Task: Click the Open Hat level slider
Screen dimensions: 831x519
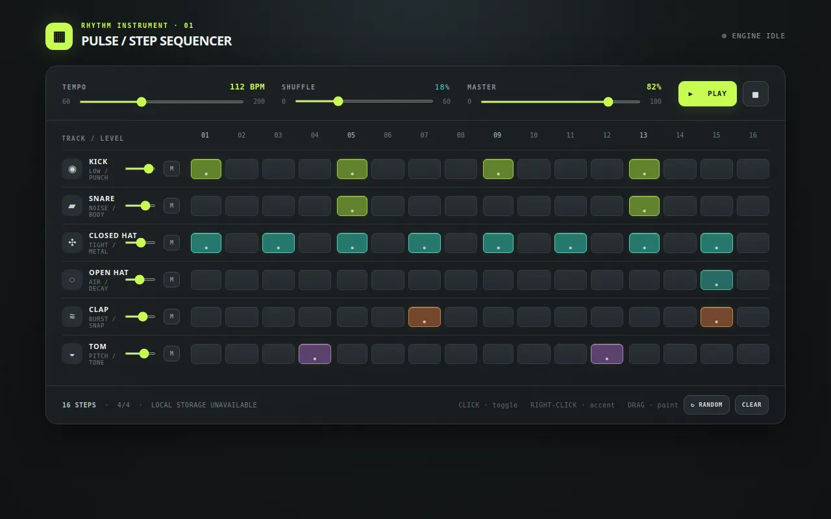Action: tap(140, 280)
